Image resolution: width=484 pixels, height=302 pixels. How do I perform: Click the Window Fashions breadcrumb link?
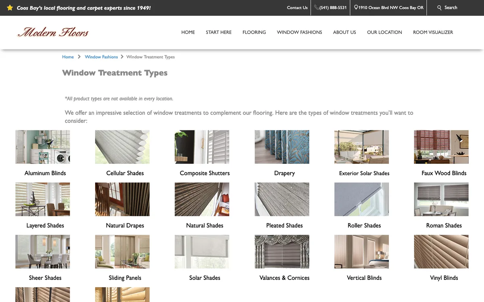pyautogui.click(x=101, y=57)
